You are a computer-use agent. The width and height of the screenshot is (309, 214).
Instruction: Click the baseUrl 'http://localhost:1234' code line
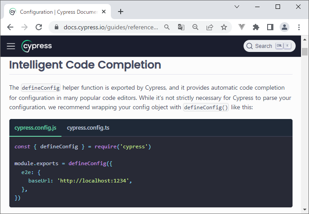[x=80, y=181]
